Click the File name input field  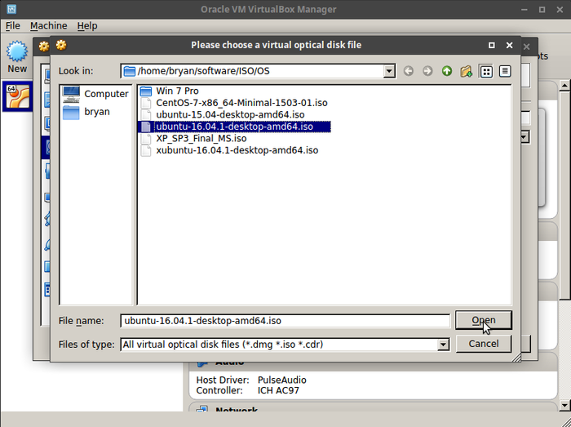285,321
